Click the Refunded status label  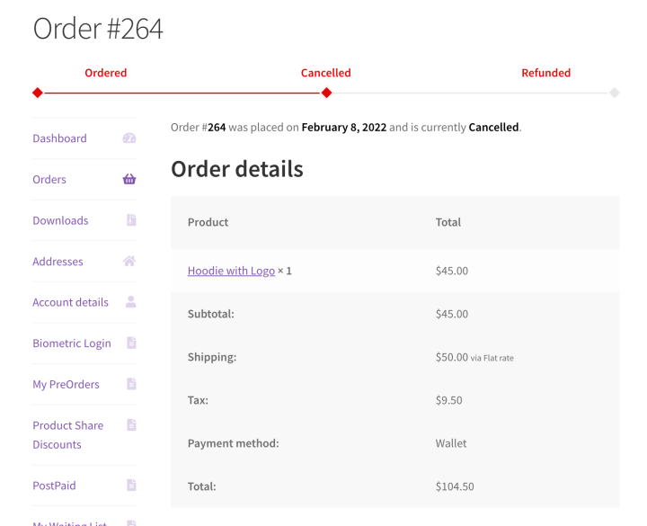click(x=546, y=73)
